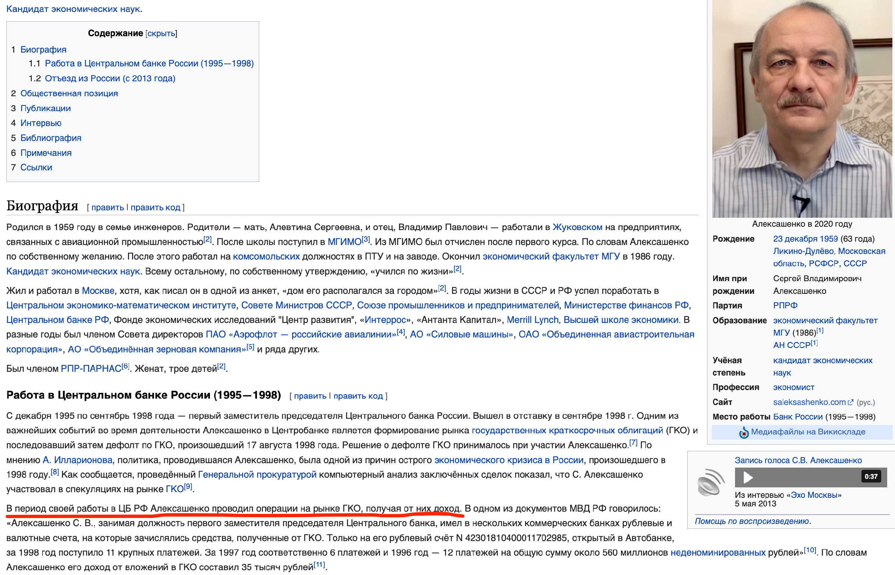Play the voice recording of Алексашенко

click(x=748, y=477)
